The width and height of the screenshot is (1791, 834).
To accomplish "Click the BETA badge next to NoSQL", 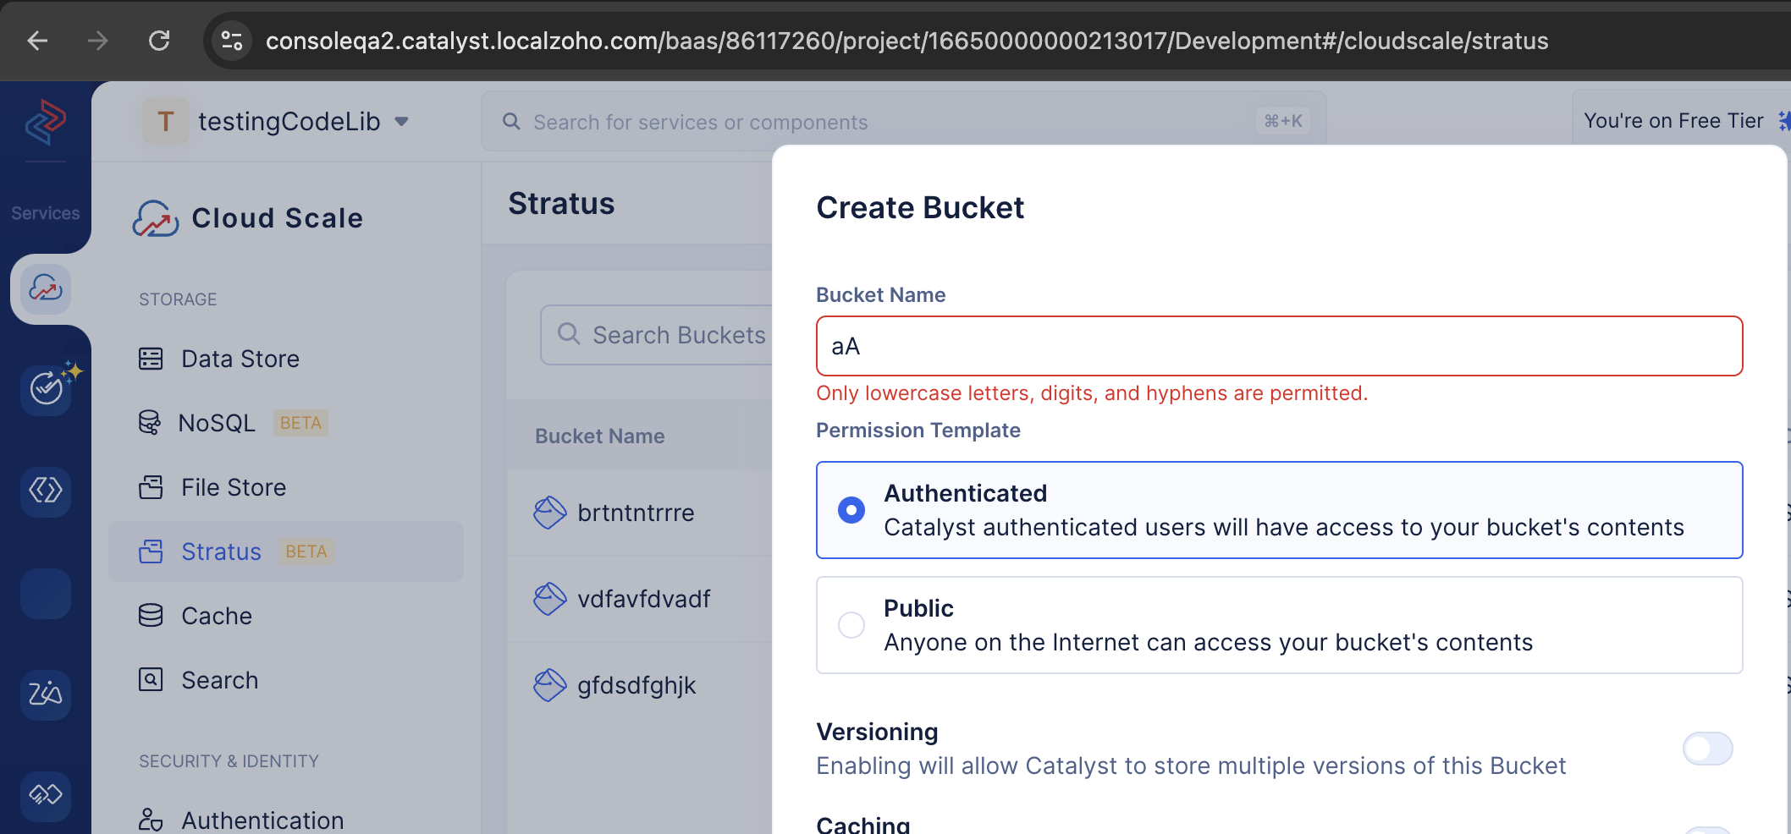I will 300,423.
